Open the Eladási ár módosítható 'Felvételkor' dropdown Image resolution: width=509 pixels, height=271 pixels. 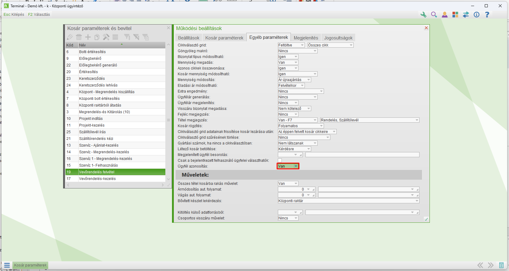pos(291,86)
